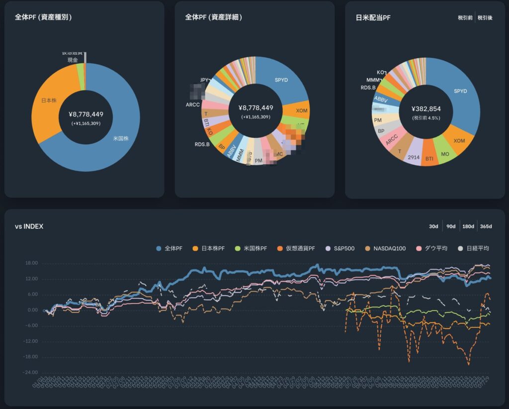Switch chart range to 90d
Image resolution: width=509 pixels, height=409 pixels.
[x=451, y=226]
